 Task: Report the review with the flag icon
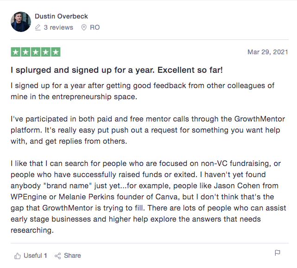(277, 253)
